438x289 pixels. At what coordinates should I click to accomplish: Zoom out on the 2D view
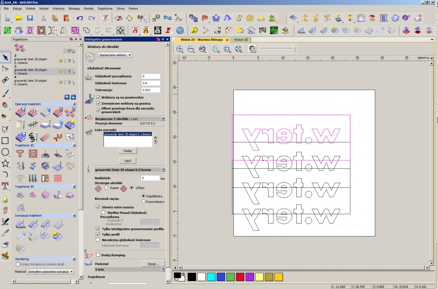click(x=191, y=49)
